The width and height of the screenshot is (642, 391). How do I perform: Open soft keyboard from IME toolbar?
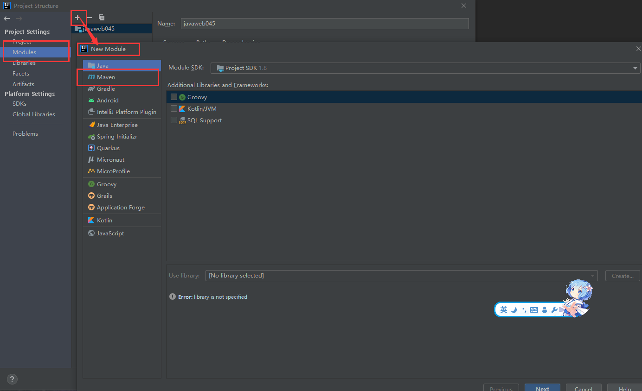point(534,310)
